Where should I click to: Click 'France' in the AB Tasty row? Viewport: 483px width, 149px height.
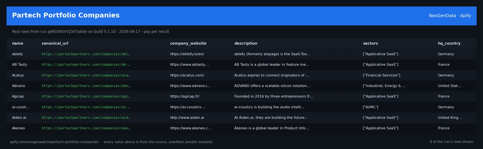[444, 65]
